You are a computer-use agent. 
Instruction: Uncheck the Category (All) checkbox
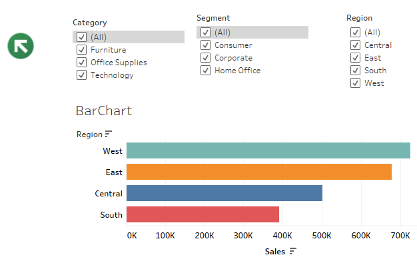pyautogui.click(x=81, y=37)
